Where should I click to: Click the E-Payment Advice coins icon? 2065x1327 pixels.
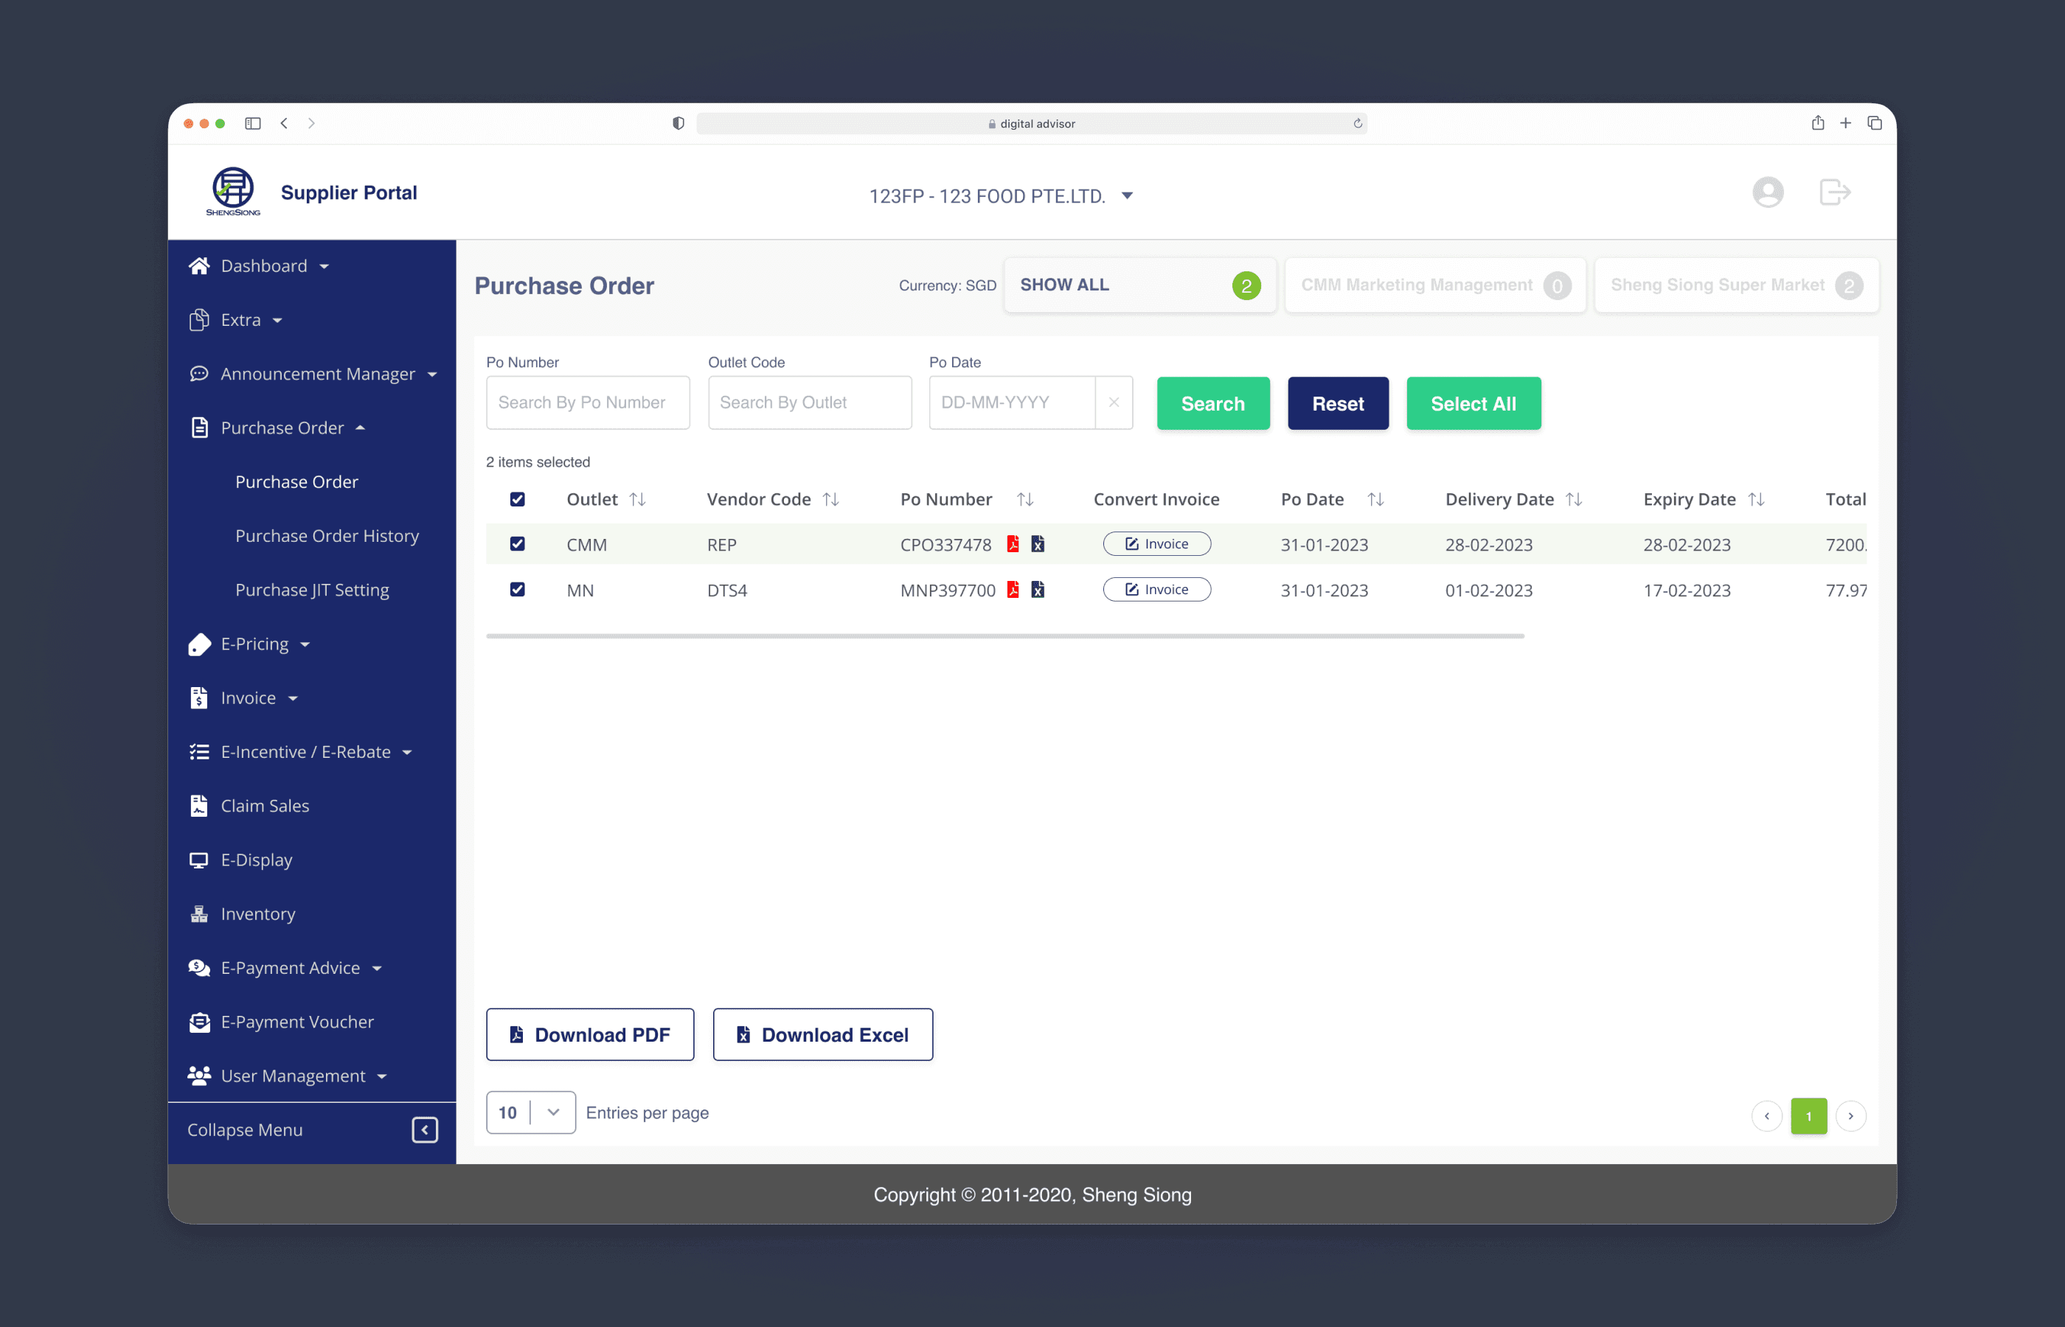pyautogui.click(x=199, y=968)
